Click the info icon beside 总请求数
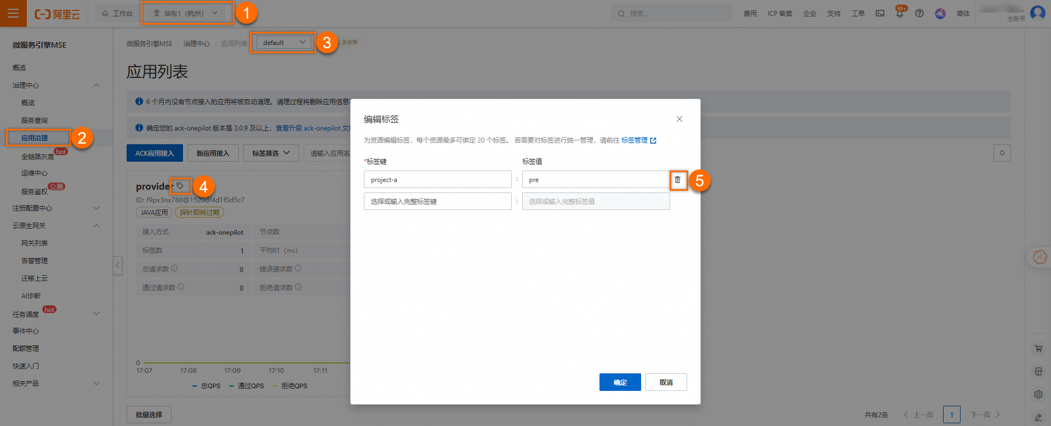This screenshot has width=1051, height=426. pos(174,269)
